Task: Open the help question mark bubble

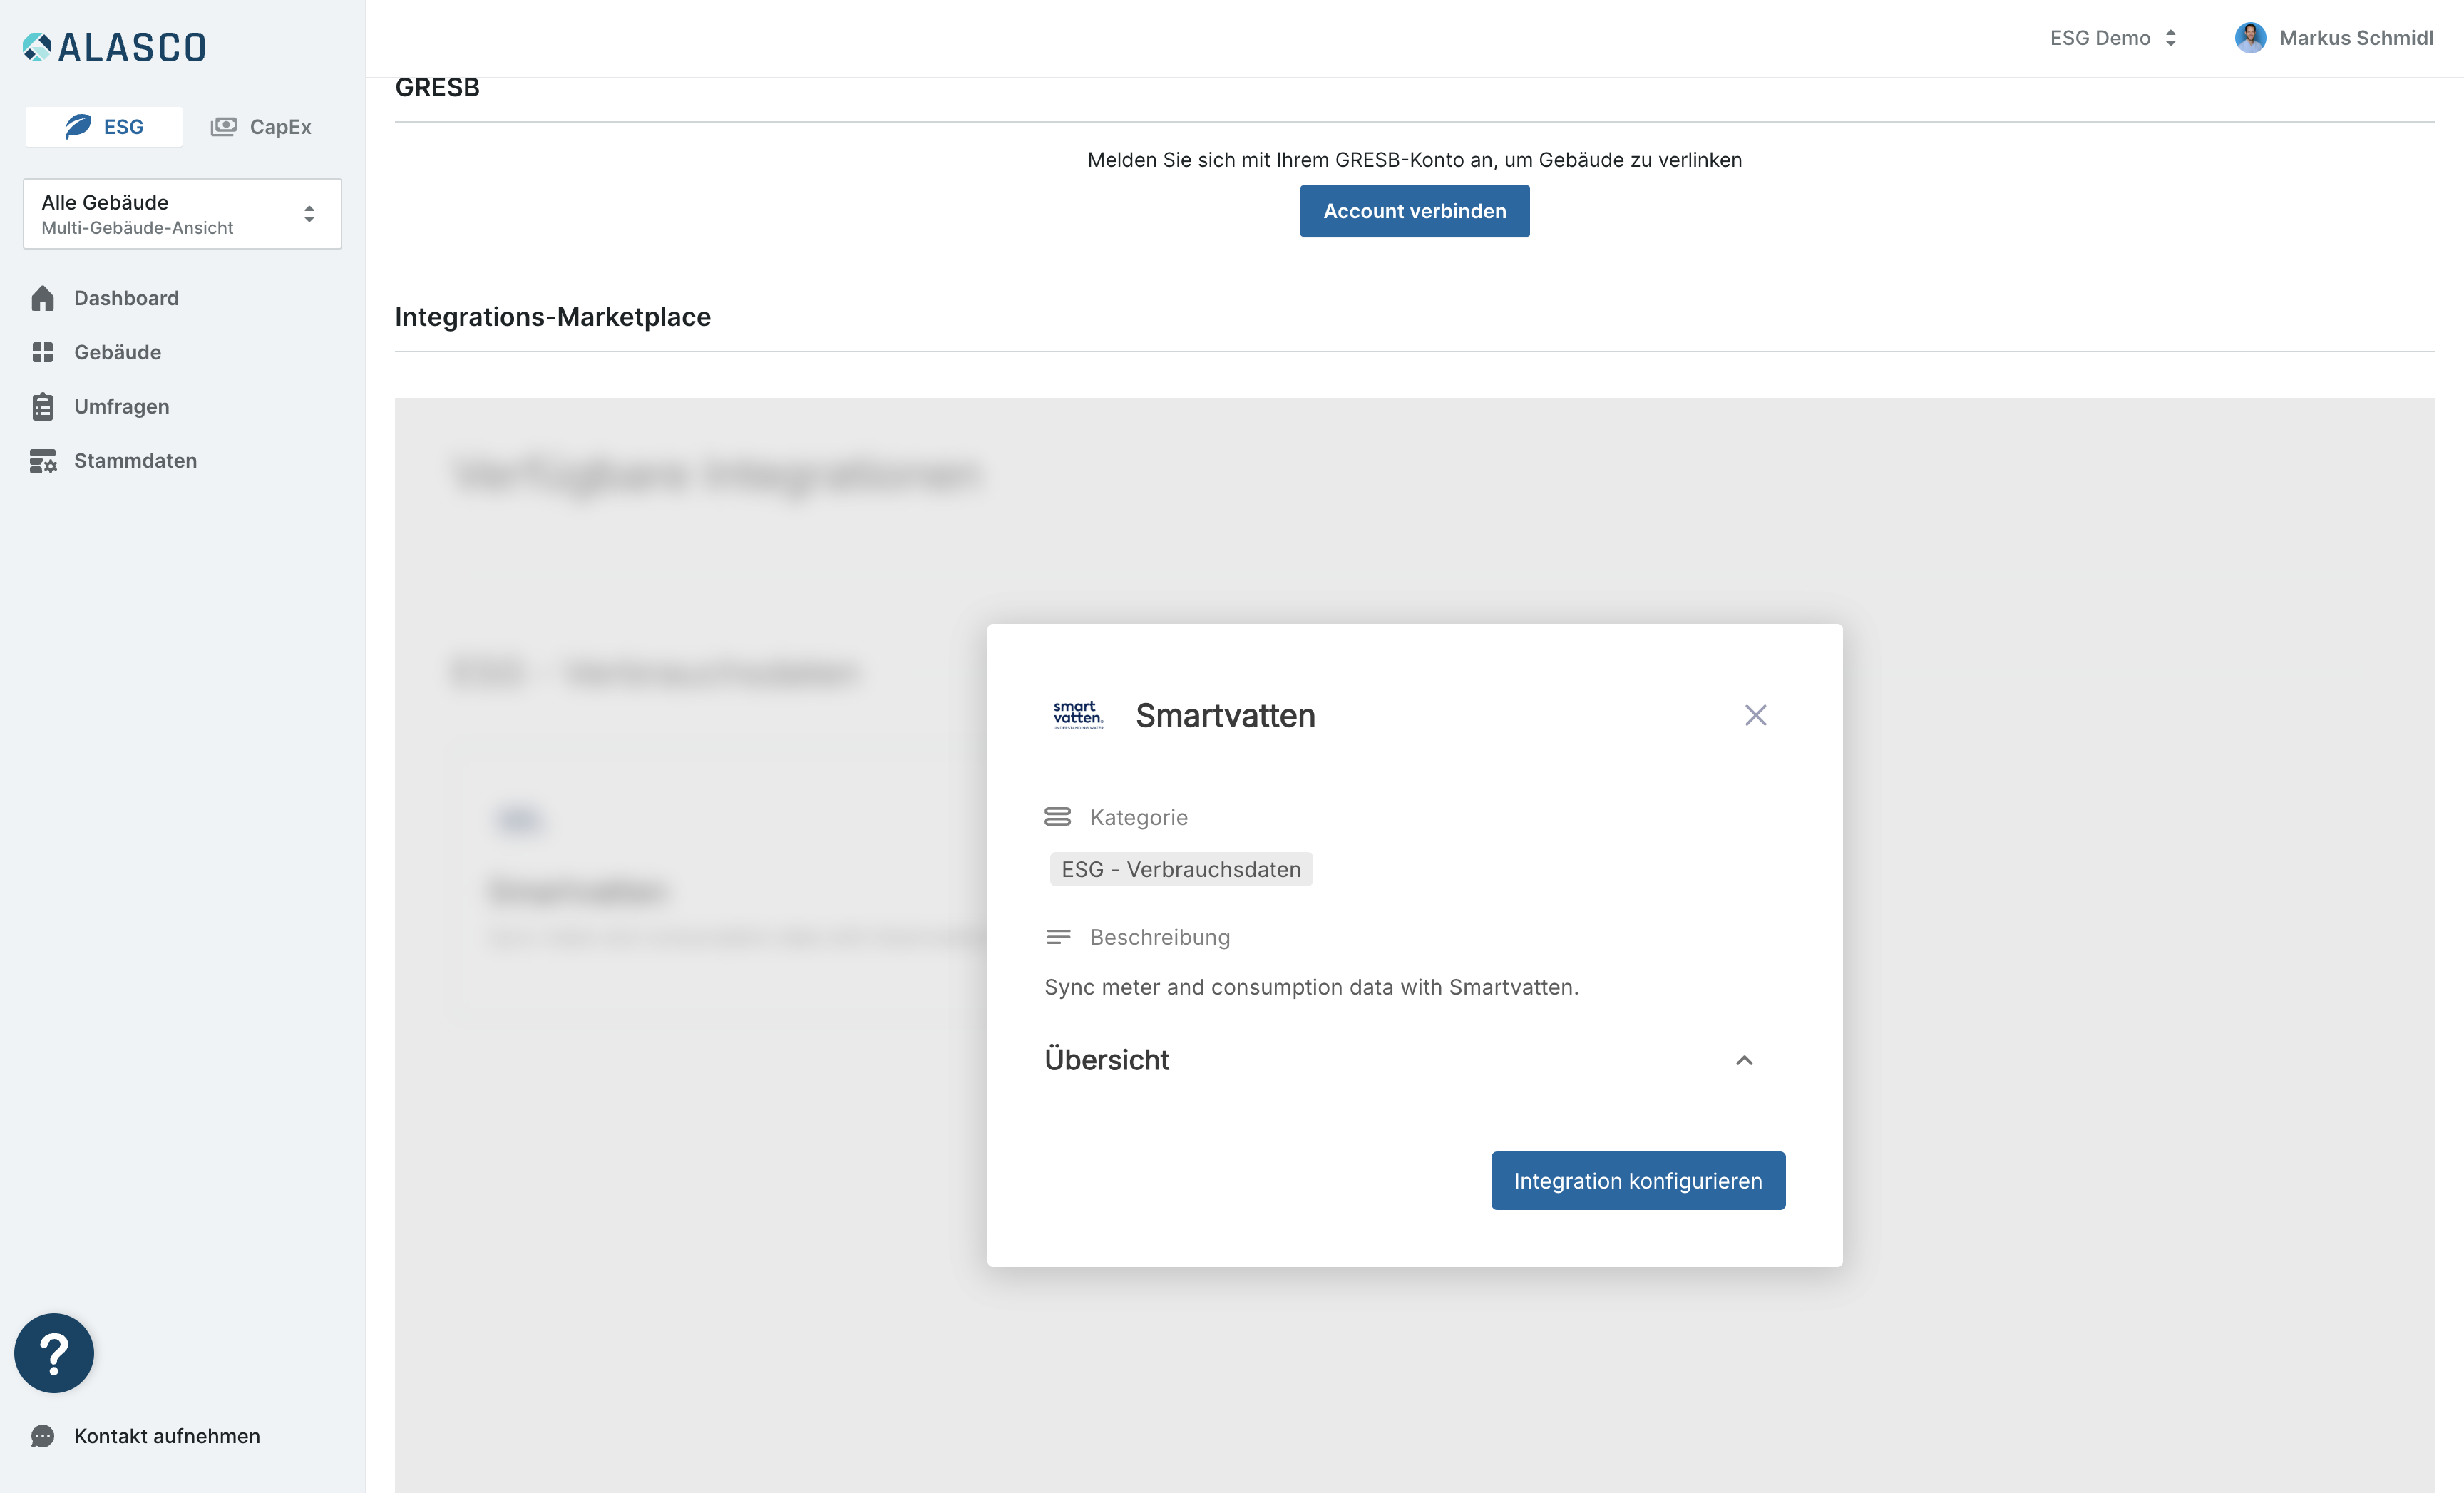Action: tap(54, 1353)
